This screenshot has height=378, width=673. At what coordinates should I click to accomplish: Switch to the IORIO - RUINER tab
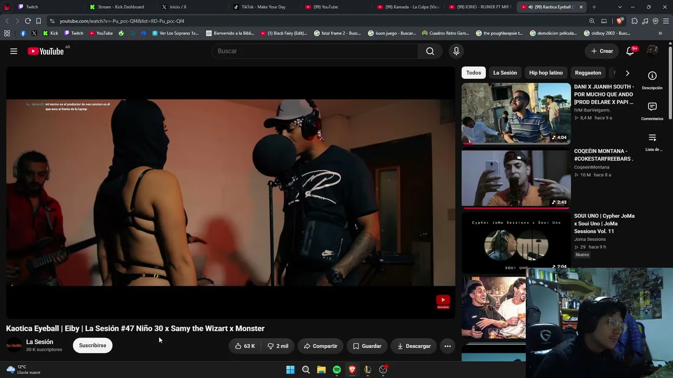(x=480, y=7)
